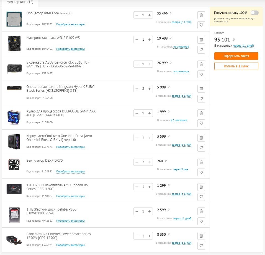The width and height of the screenshot is (265, 255).
Task: Open the Chieftec power supply thumbnail
Action: tap(14, 240)
